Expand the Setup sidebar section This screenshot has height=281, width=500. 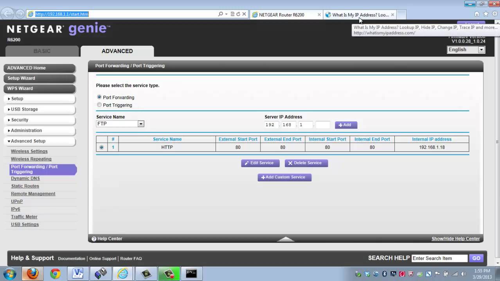tap(40, 99)
